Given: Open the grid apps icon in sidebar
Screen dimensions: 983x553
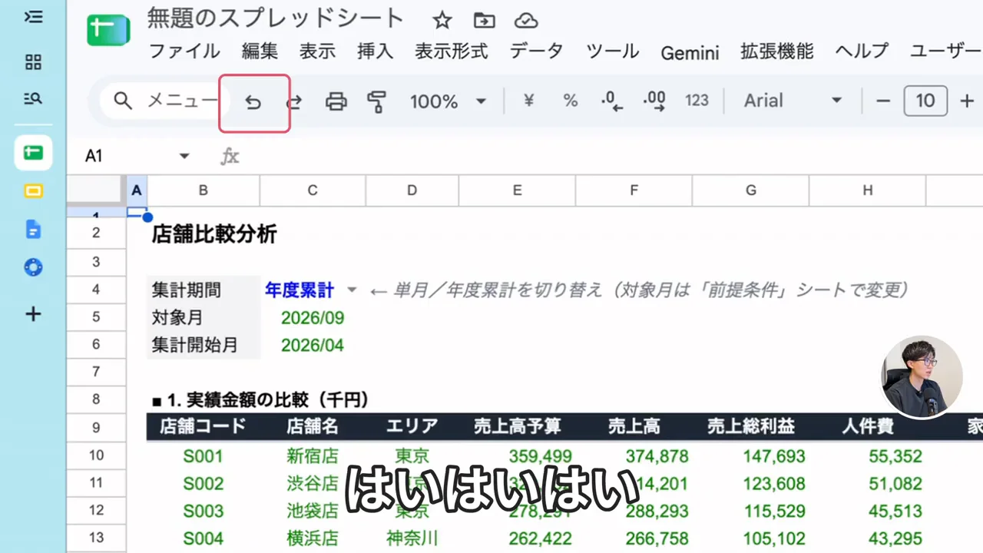Looking at the screenshot, I should 33,62.
